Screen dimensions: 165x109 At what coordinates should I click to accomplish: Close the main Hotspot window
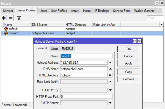tap(162, 3)
